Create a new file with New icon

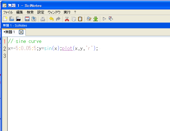coord(5,19)
